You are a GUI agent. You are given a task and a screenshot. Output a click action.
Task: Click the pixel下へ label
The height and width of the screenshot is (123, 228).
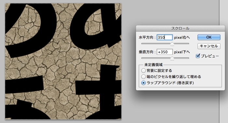click(182, 52)
